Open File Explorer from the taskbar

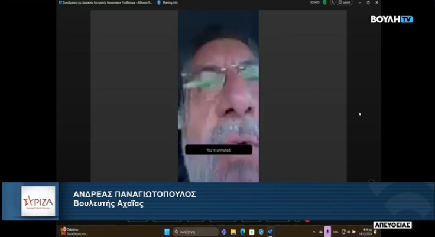(233, 232)
